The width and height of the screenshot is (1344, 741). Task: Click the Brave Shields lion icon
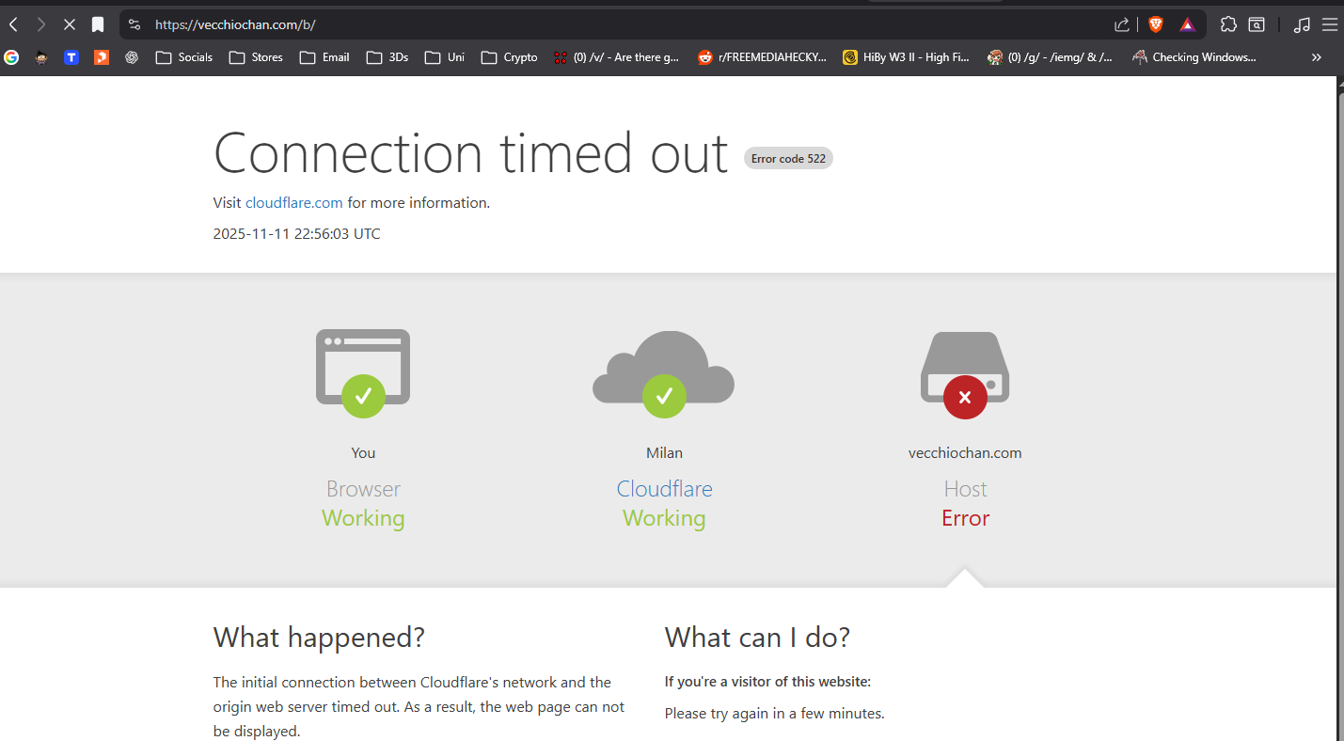[1156, 24]
